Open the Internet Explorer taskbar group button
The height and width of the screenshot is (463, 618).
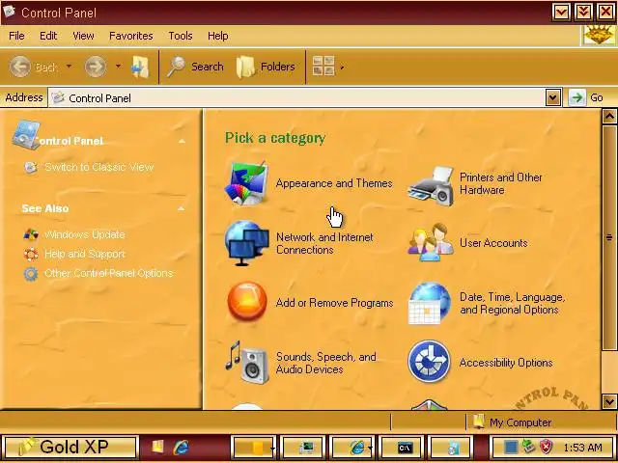point(352,448)
